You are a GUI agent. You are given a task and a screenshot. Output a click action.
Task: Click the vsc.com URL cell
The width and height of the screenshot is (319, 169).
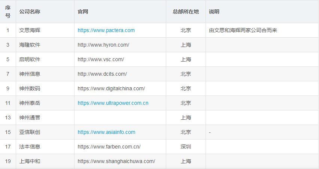[120, 59]
